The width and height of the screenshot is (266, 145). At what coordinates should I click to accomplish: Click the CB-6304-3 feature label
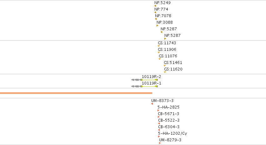(x=169, y=127)
